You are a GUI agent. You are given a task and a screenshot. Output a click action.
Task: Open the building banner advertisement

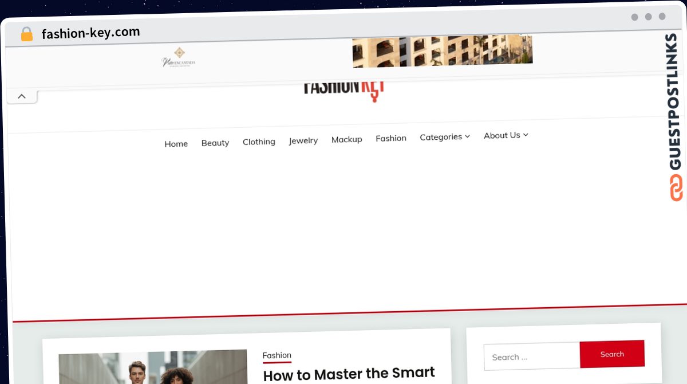point(442,50)
